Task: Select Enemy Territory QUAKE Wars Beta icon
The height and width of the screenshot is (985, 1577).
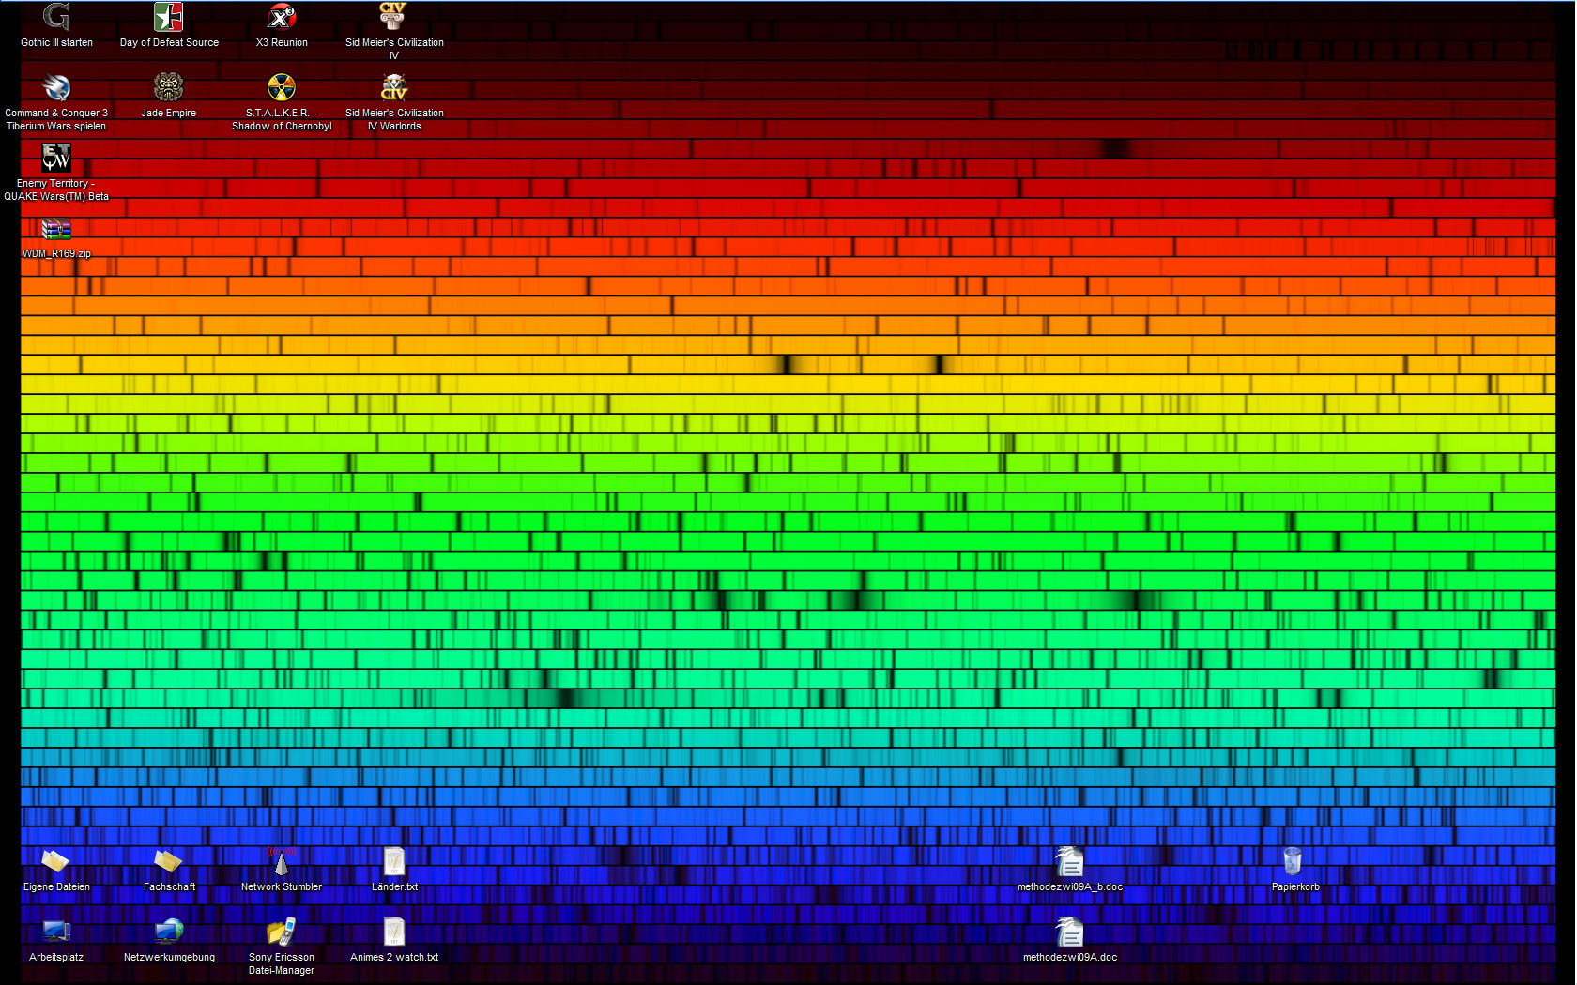Action: pos(56,159)
